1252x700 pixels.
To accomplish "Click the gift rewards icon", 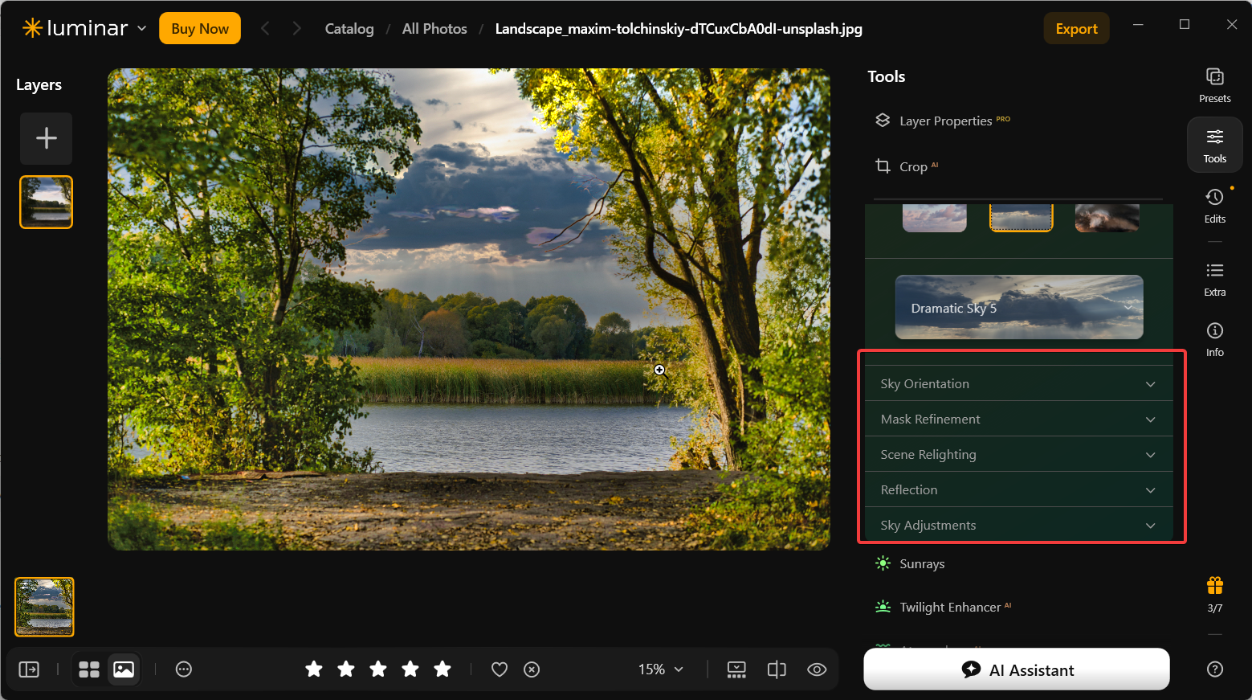I will [1214, 586].
